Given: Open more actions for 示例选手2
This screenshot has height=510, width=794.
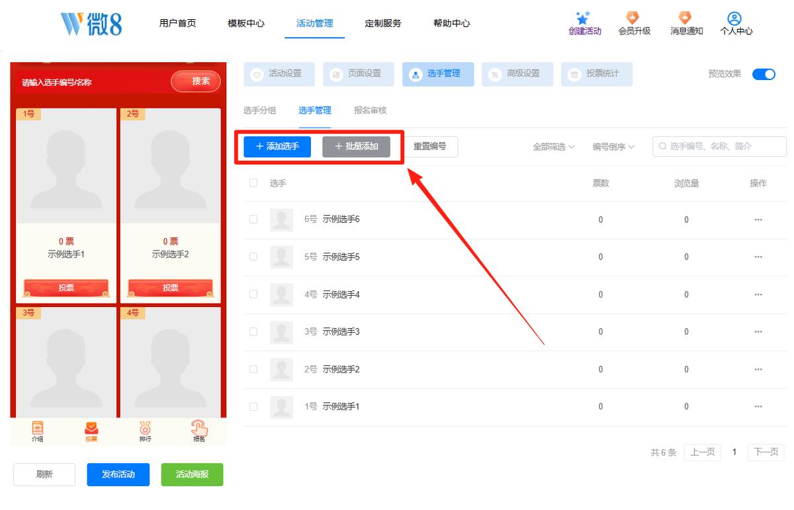Looking at the screenshot, I should (x=758, y=369).
